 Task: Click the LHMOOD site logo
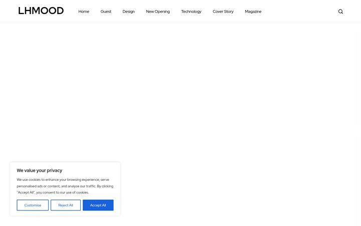tap(41, 11)
